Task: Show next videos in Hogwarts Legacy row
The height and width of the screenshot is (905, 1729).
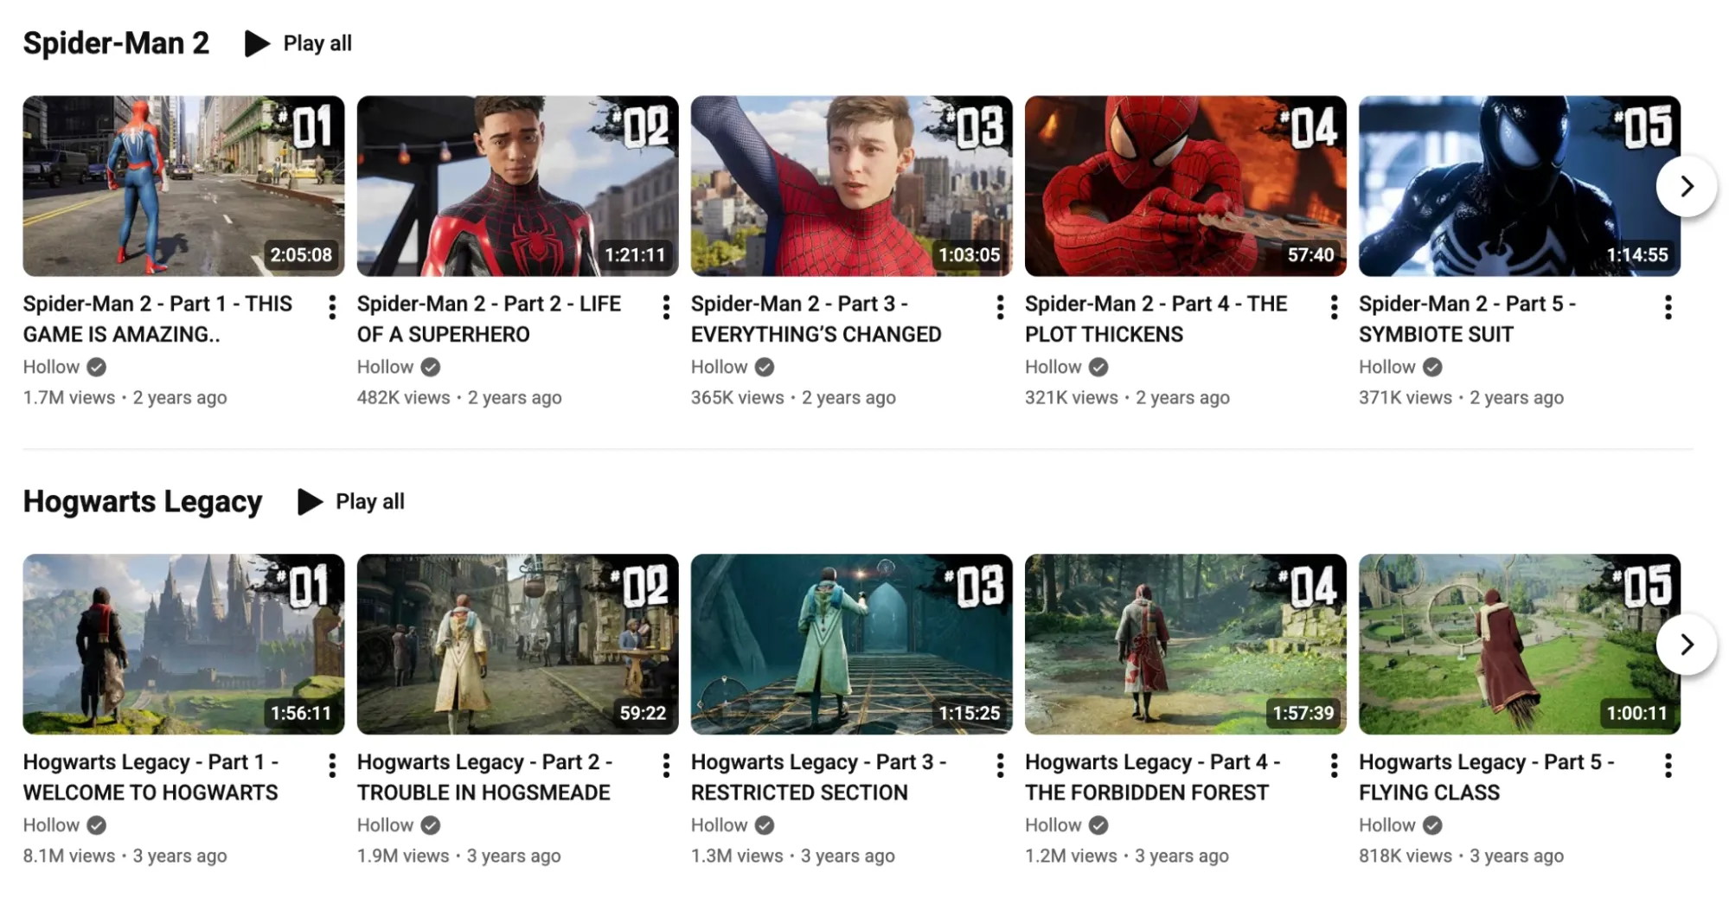Action: (x=1687, y=645)
